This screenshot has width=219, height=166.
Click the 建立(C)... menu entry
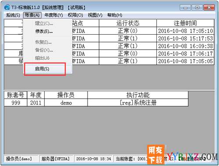click(x=44, y=23)
